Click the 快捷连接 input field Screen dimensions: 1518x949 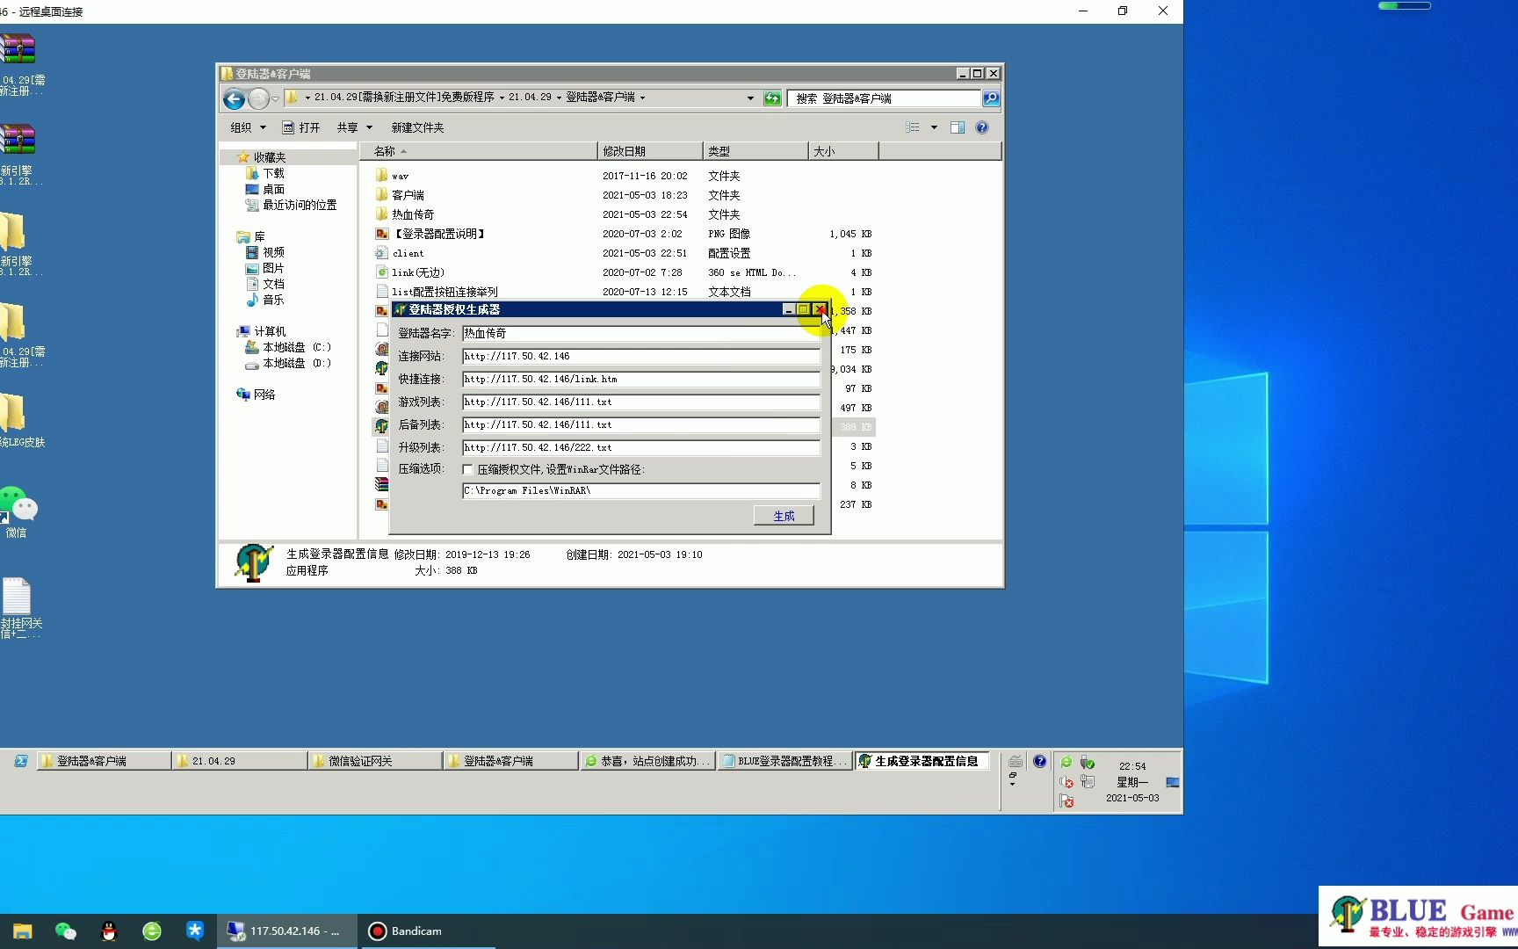click(641, 379)
